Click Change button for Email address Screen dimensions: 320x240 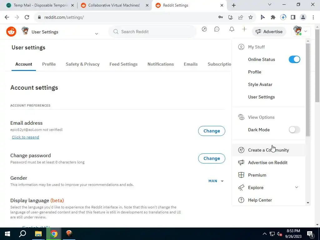point(212,131)
